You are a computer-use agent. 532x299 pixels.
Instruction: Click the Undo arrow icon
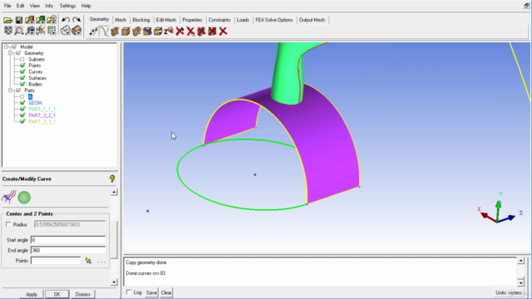tap(66, 20)
